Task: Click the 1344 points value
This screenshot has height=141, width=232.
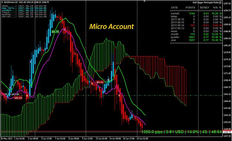Action: point(192,13)
